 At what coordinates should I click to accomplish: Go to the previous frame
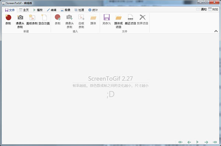pos(189,142)
